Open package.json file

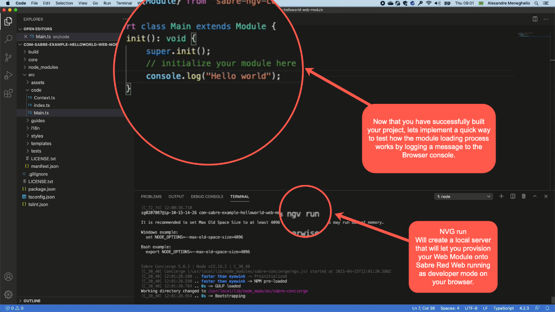click(42, 189)
